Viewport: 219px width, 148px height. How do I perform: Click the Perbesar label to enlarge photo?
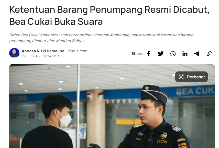pyautogui.click(x=196, y=77)
